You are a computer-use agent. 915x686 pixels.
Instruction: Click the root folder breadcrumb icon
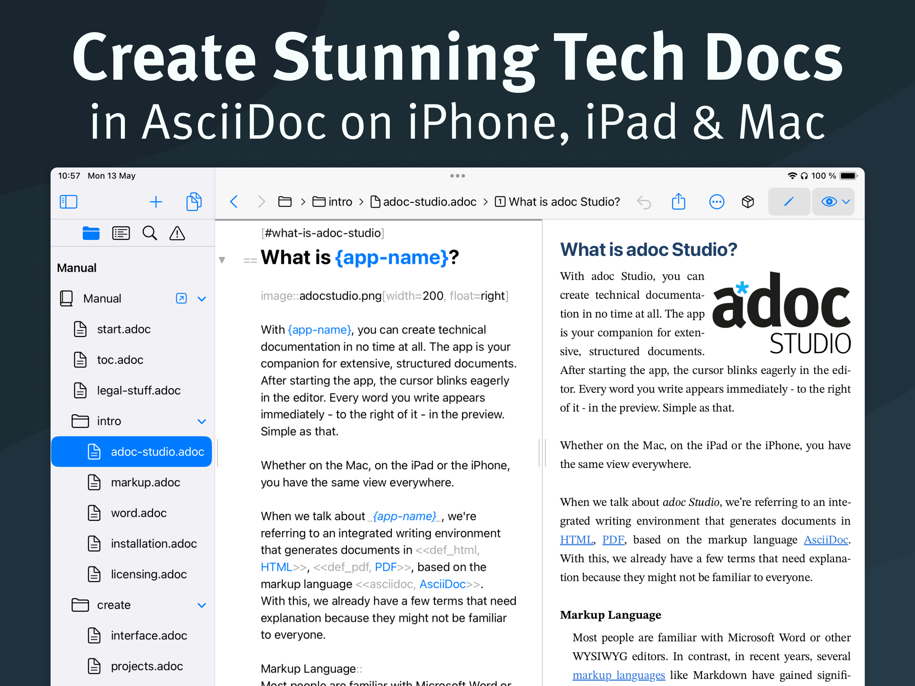pos(285,202)
